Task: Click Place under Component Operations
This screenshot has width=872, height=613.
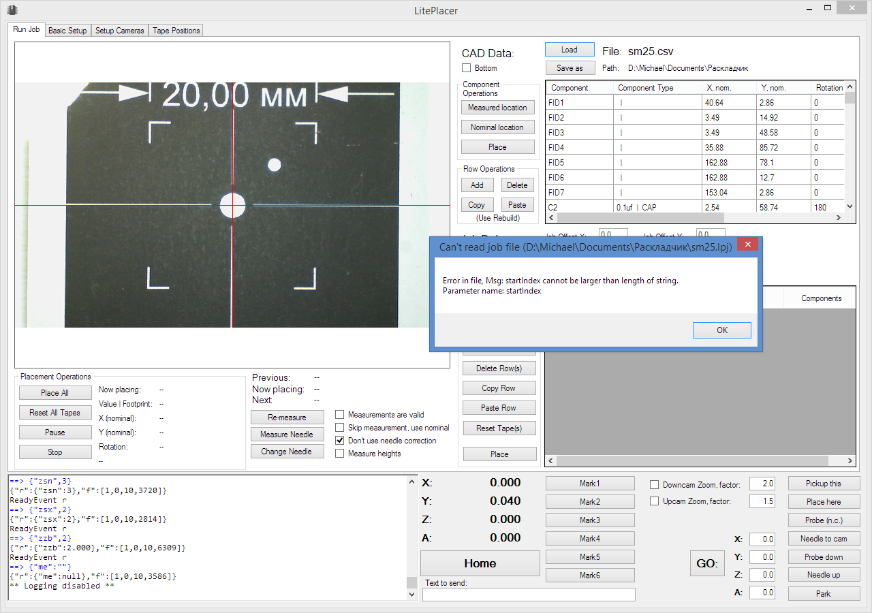Action: coord(497,147)
